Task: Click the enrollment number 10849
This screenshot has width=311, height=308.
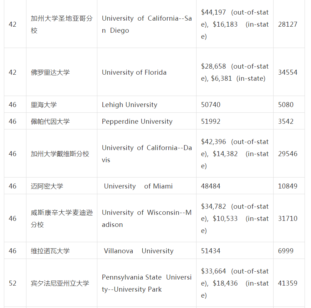Action: tap(288, 186)
